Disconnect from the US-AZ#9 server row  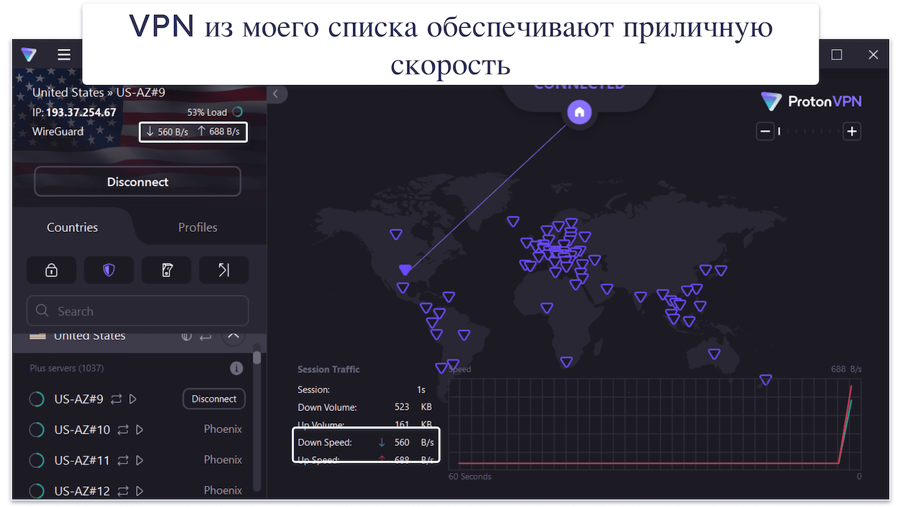click(214, 399)
